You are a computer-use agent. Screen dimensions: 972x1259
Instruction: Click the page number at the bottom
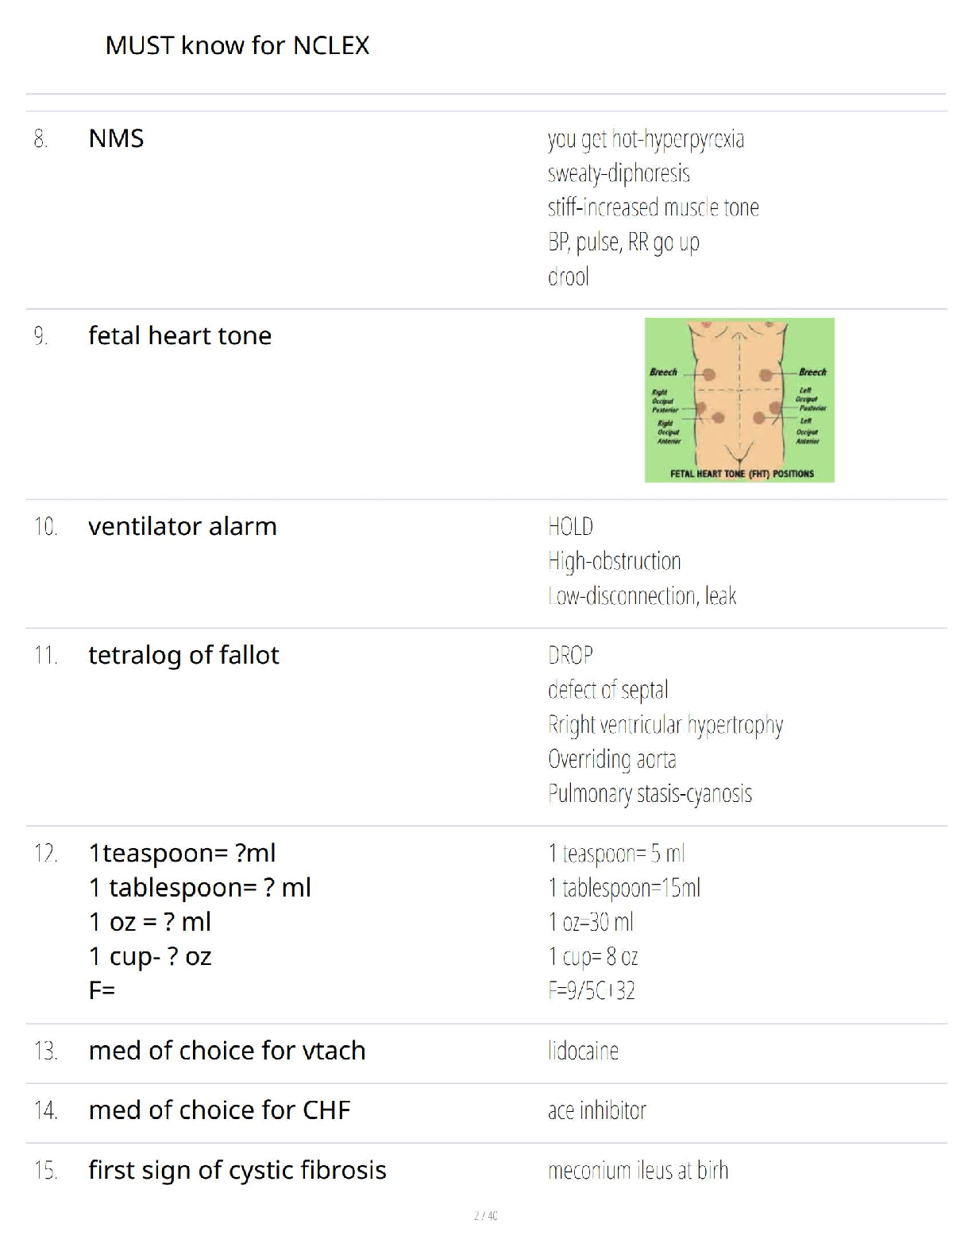pyautogui.click(x=486, y=1215)
